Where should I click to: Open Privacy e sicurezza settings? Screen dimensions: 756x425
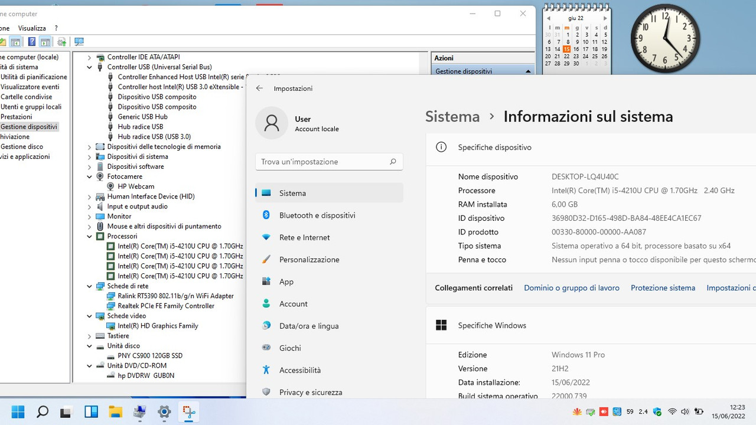329,393
